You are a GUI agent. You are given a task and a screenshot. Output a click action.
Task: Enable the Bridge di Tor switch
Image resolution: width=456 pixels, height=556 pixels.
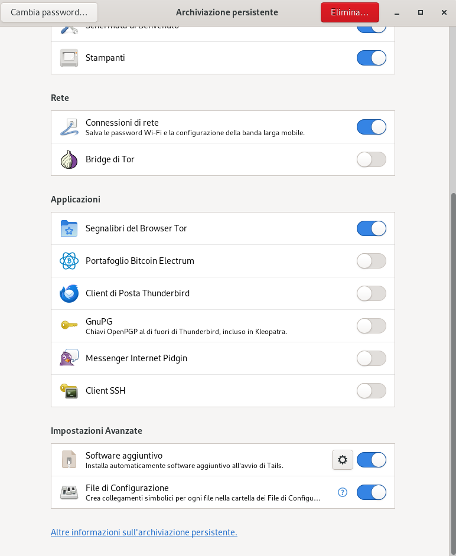coord(371,159)
